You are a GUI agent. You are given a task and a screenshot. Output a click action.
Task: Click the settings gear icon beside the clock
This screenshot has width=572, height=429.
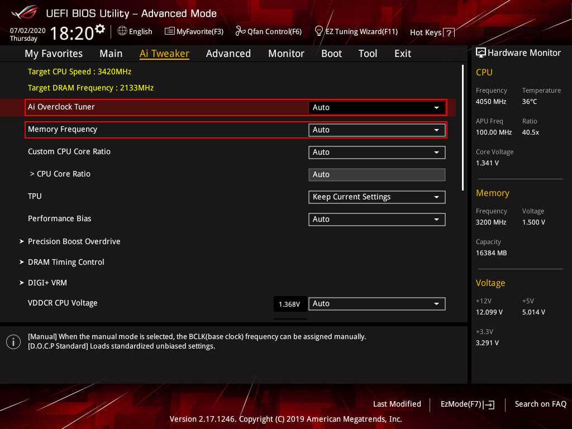100,28
